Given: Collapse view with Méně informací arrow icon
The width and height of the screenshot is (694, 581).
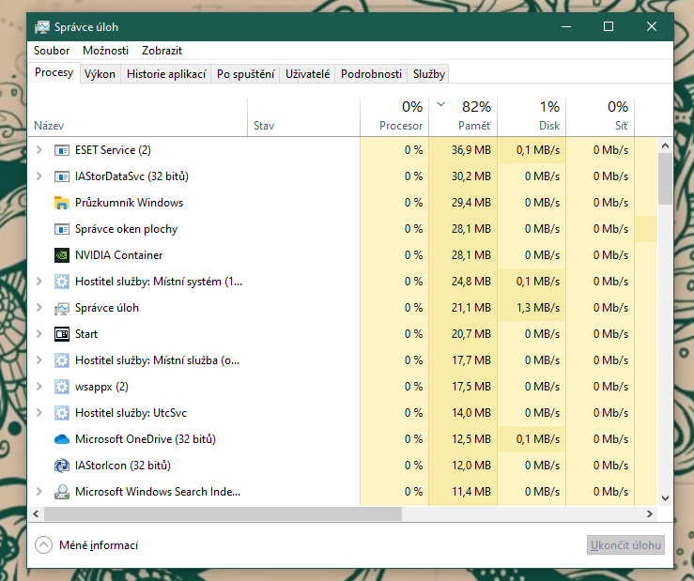Looking at the screenshot, I should pos(43,545).
